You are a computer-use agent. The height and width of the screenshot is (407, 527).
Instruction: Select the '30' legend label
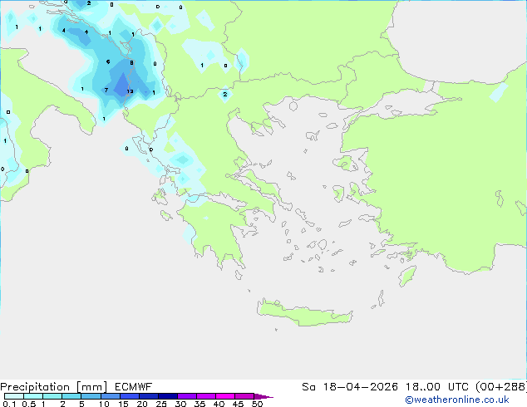[x=180, y=404]
